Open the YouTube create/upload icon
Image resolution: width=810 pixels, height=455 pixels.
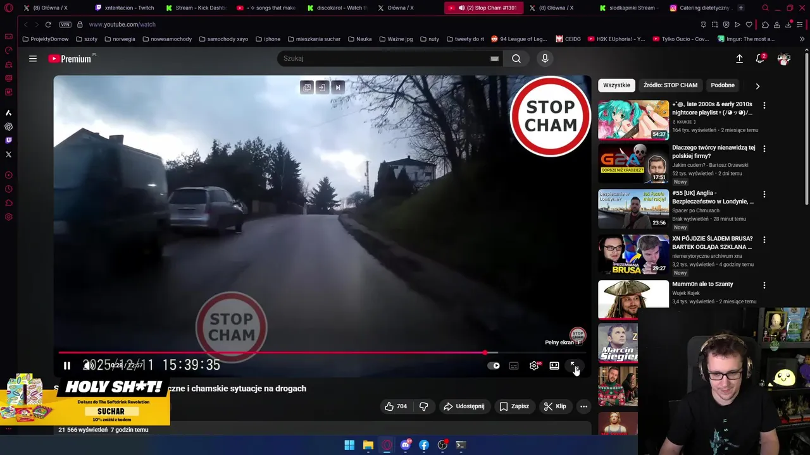(x=739, y=59)
